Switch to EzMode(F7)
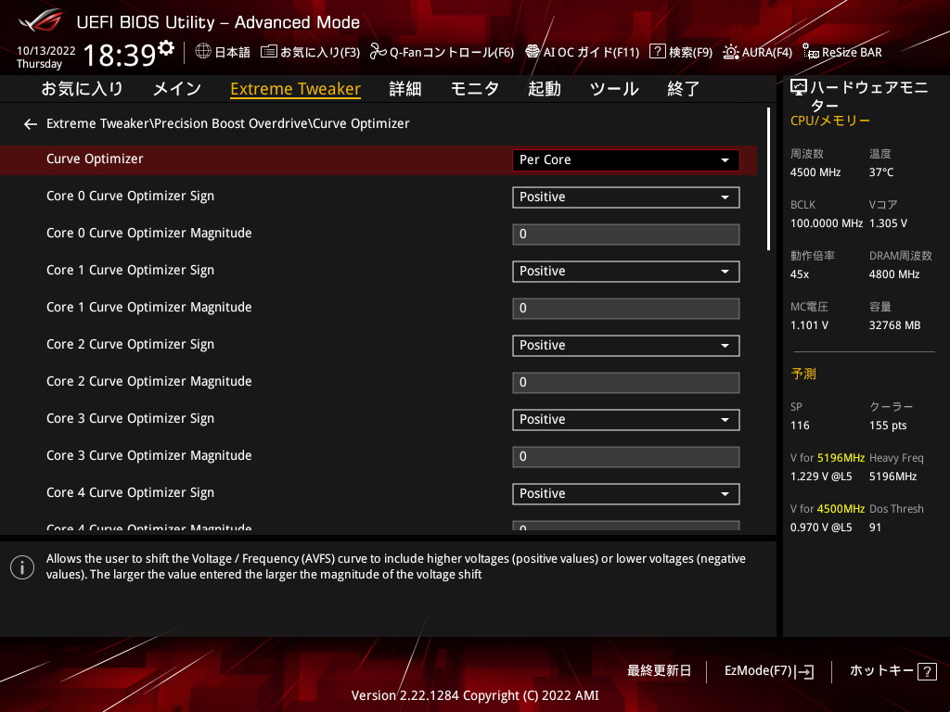The image size is (950, 712). [x=758, y=671]
